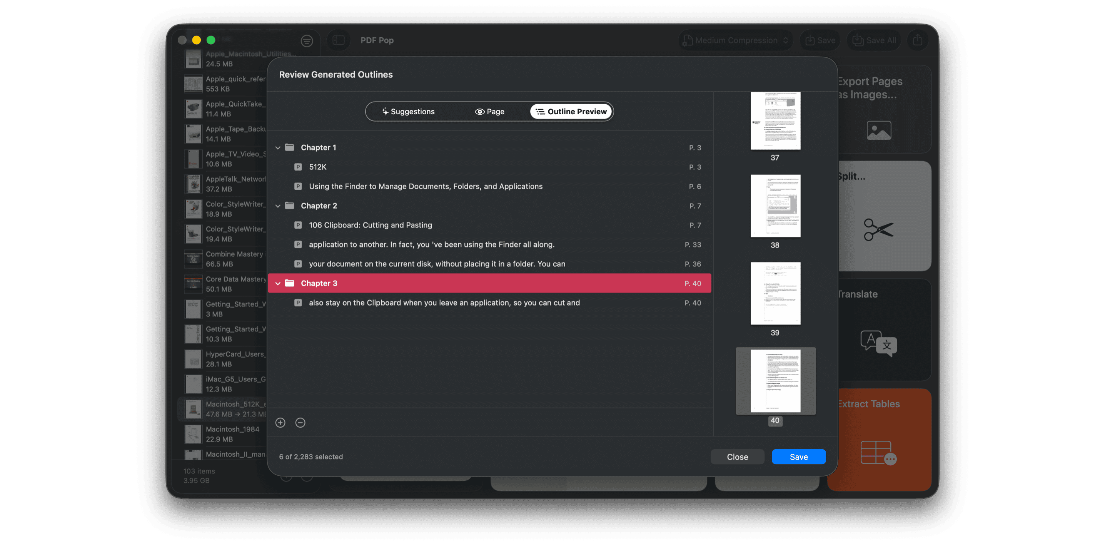Click the add outline plus icon
Image resolution: width=1105 pixels, height=545 pixels.
(x=280, y=423)
